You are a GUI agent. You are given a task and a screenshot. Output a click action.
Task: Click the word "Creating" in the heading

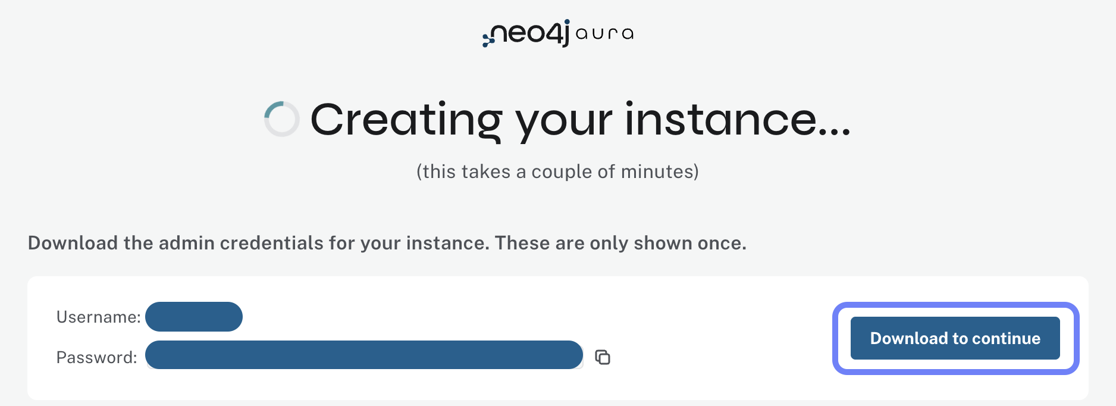(x=406, y=120)
